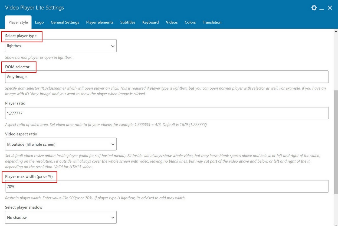Expand the Select player shadow dropdown

coord(61,217)
